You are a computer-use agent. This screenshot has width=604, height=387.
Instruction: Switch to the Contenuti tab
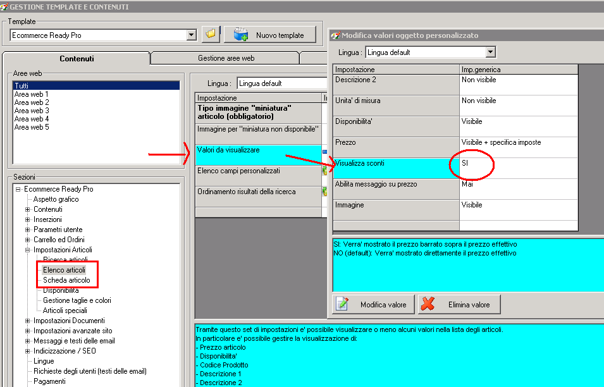coord(77,59)
